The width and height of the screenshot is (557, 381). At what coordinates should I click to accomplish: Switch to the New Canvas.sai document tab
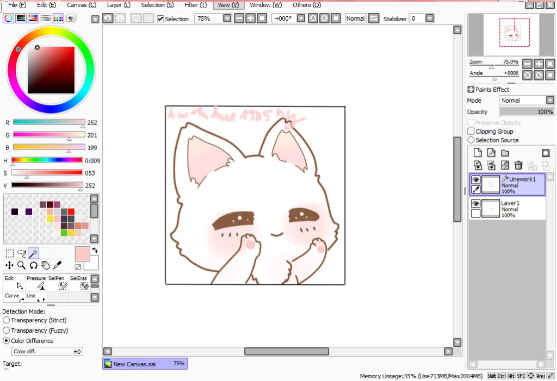[x=145, y=364]
